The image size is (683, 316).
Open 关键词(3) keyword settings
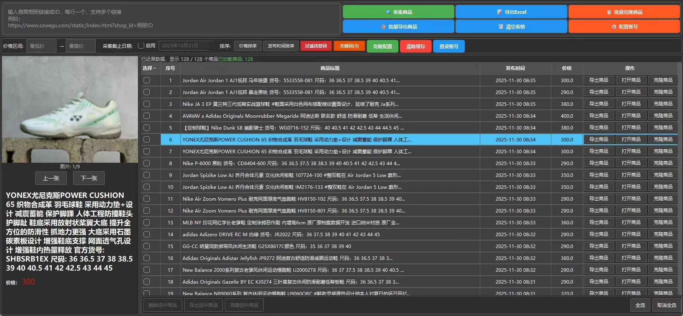pyautogui.click(x=349, y=46)
